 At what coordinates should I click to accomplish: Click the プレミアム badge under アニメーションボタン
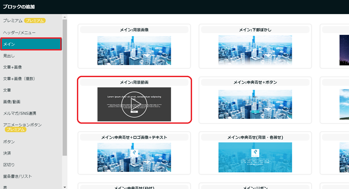[x=16, y=130]
